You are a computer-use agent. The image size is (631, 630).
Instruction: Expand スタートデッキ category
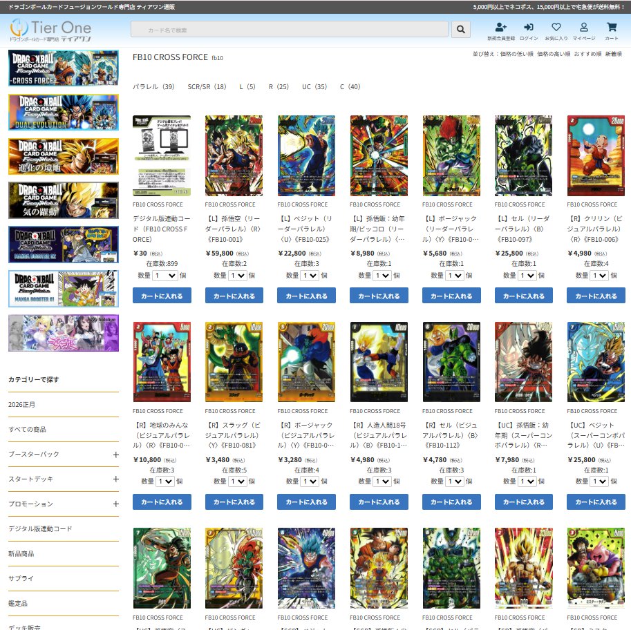pyautogui.click(x=116, y=479)
